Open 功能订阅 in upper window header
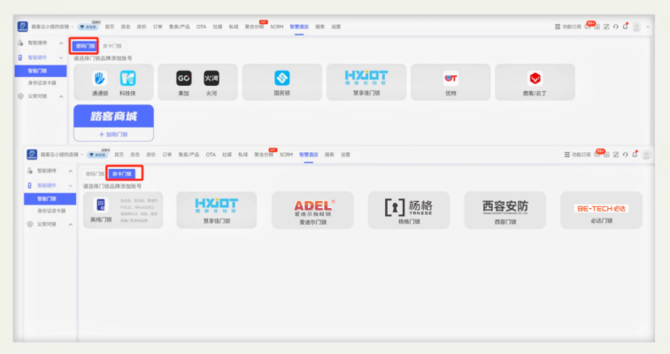Screen dimensions: 670x354 [568, 27]
